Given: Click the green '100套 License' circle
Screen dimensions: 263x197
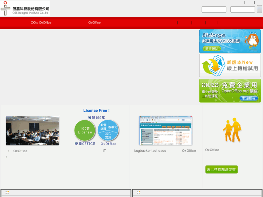Looking at the screenshot, I should point(85,130).
